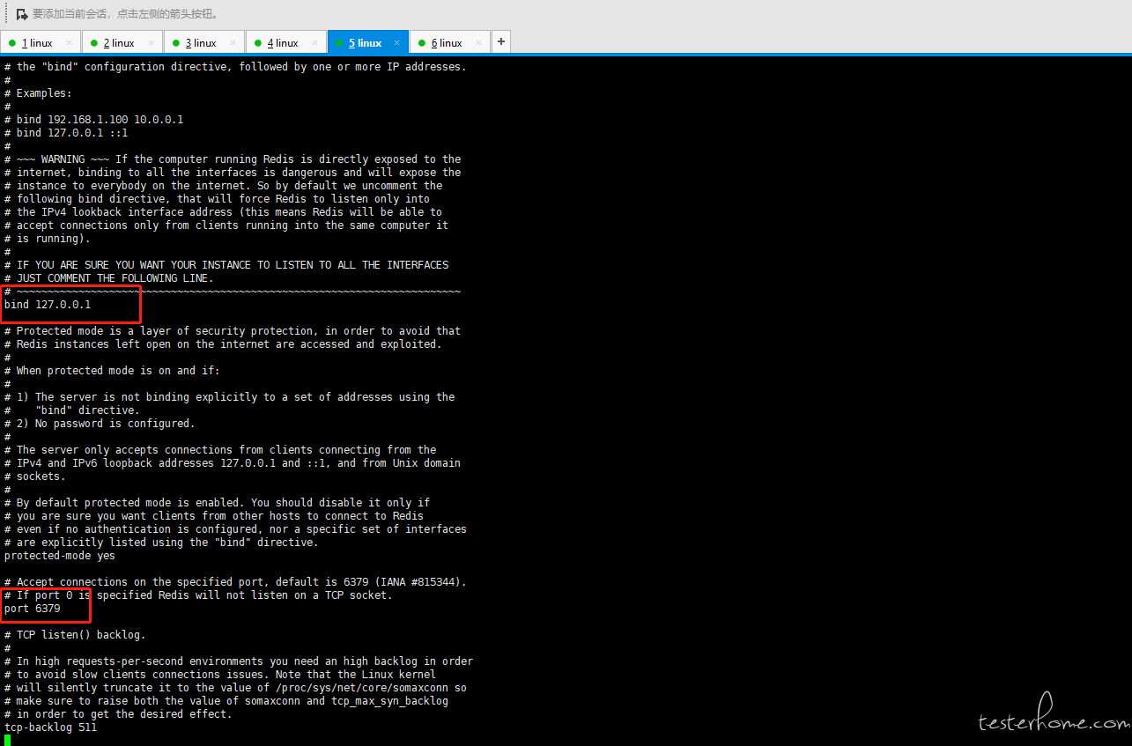Switch to the 6 linux tab
The image size is (1132, 746).
(x=450, y=42)
